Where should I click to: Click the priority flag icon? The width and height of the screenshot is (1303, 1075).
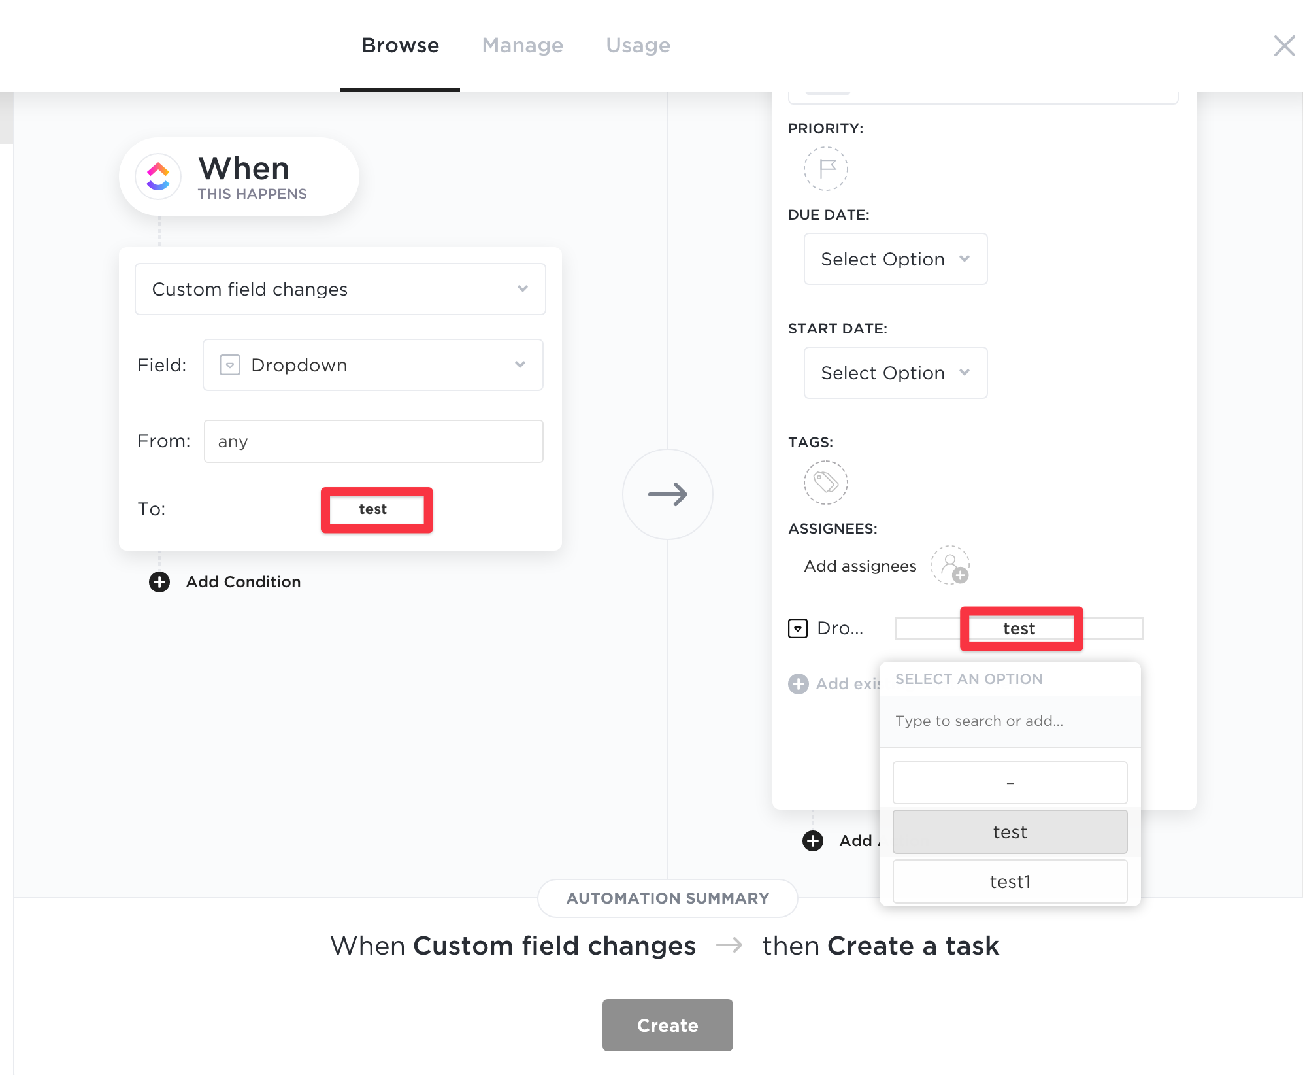click(x=826, y=169)
